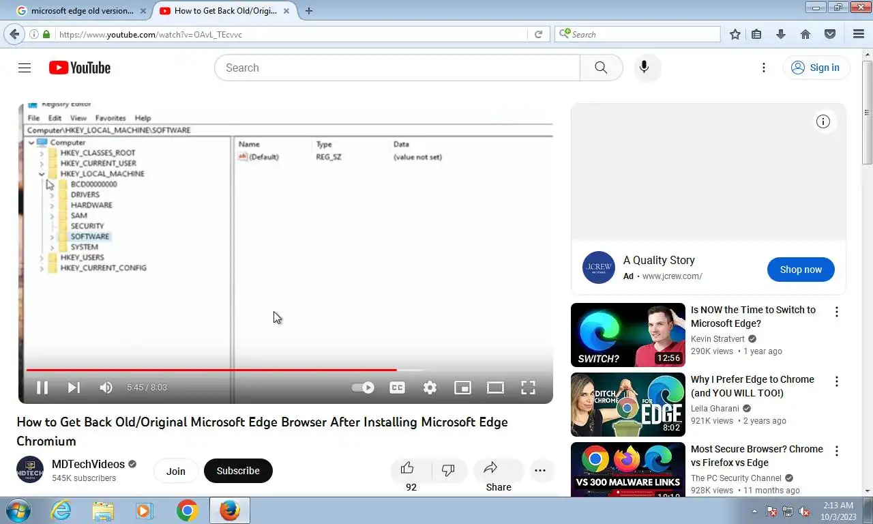Pause the video
The width and height of the screenshot is (873, 524).
[x=42, y=388]
